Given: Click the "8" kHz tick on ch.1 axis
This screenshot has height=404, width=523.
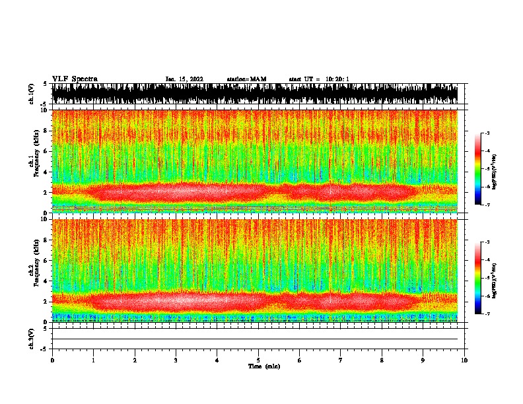Looking at the screenshot, I should [46, 131].
